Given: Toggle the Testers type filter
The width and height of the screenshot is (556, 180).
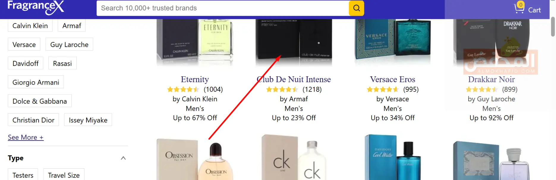Looking at the screenshot, I should tap(23, 175).
